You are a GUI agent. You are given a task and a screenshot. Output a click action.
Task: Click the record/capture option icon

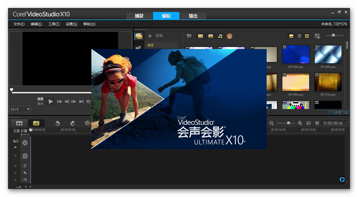point(88,123)
